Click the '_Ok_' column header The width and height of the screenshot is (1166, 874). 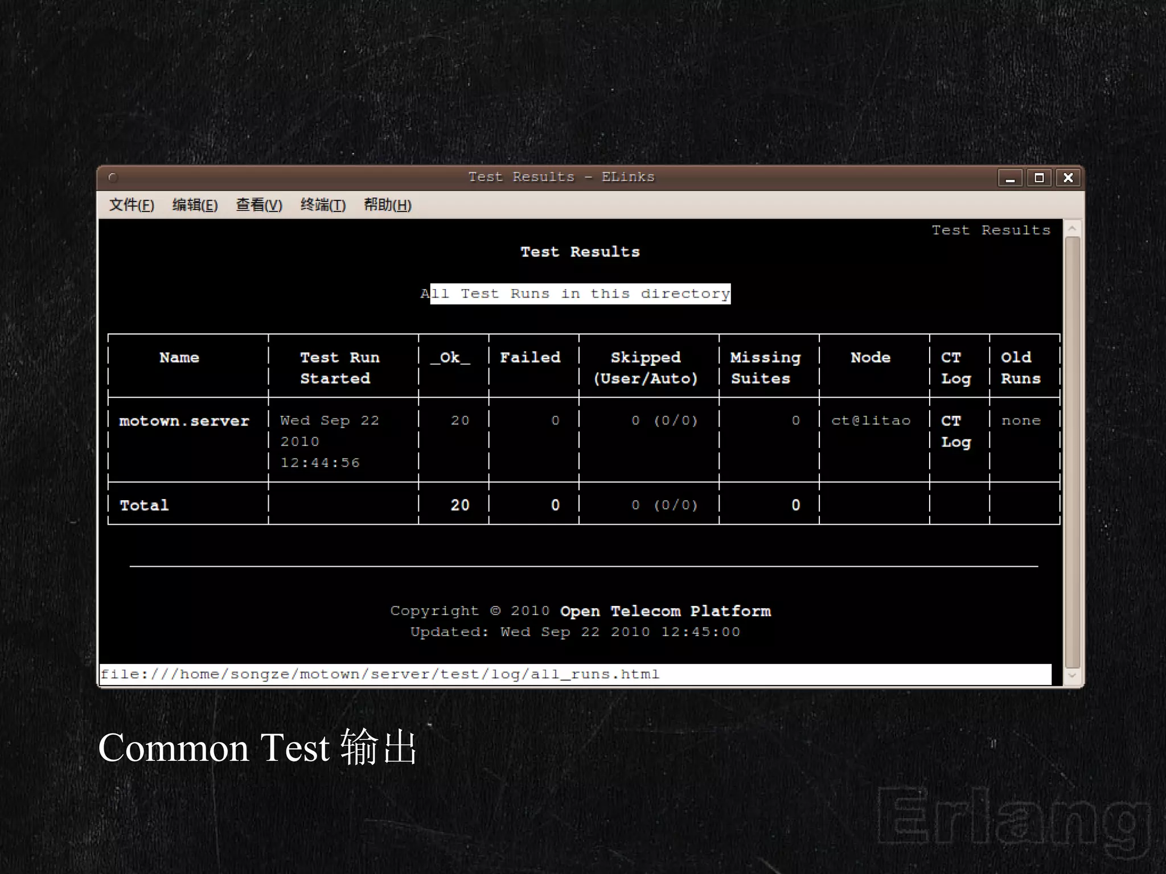pos(450,358)
